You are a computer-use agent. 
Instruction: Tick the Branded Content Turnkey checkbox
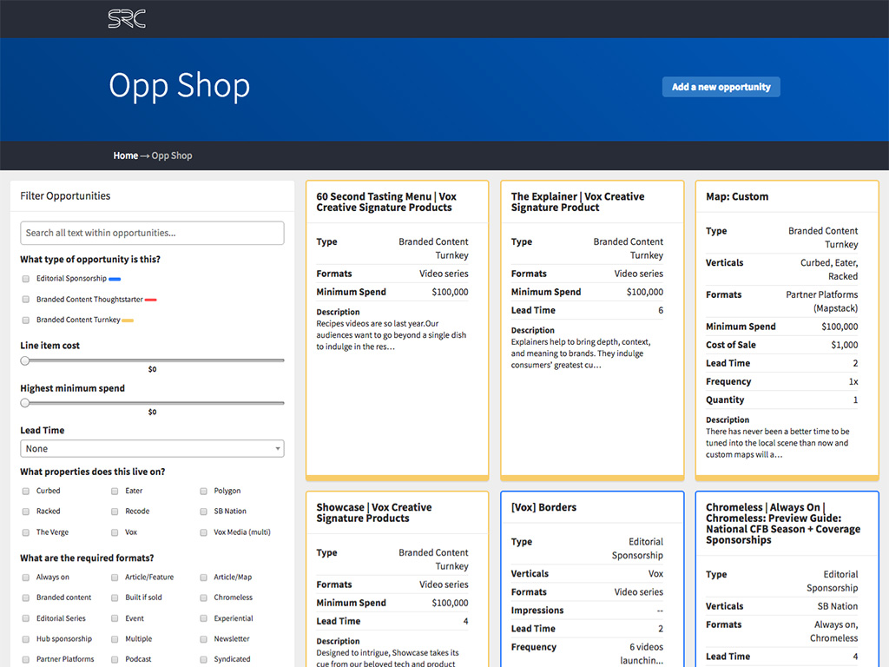(25, 320)
